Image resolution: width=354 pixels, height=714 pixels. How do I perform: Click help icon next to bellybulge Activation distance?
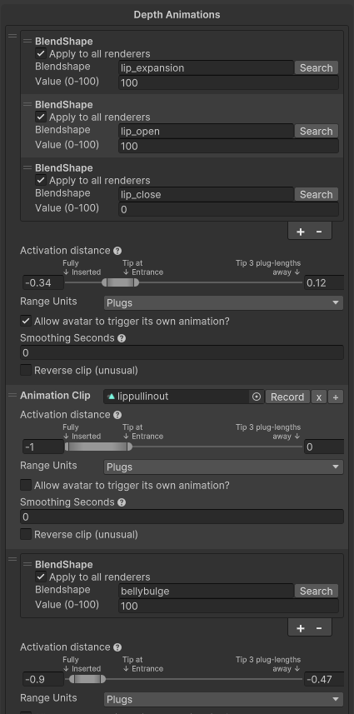click(117, 647)
